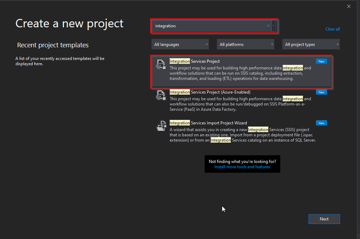
Task: Click the Integration Services Project template icon
Action: click(x=161, y=64)
